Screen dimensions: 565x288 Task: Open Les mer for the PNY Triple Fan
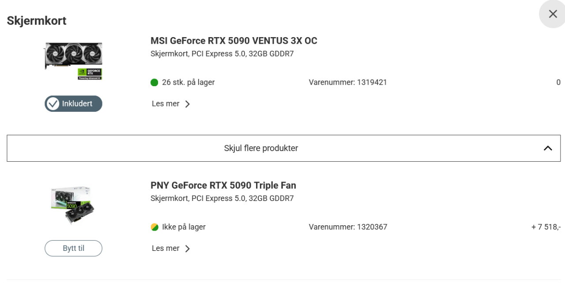coord(166,248)
